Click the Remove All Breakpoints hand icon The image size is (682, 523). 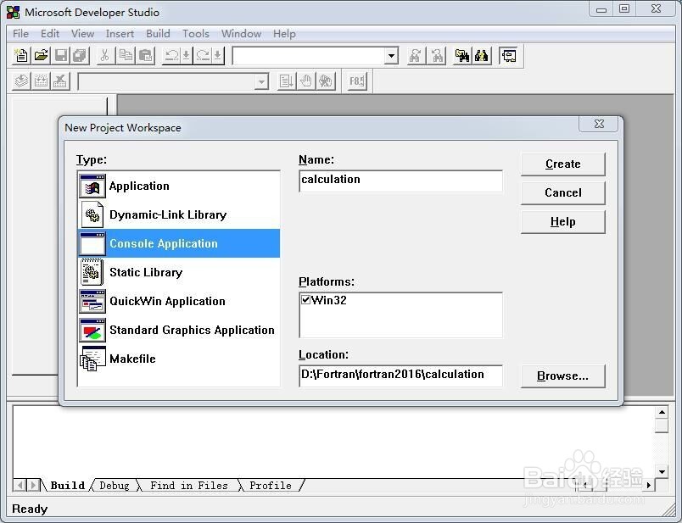[326, 81]
